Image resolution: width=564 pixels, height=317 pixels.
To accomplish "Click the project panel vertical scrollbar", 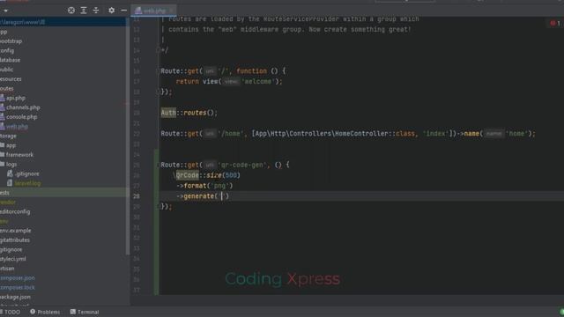I will coord(127,136).
